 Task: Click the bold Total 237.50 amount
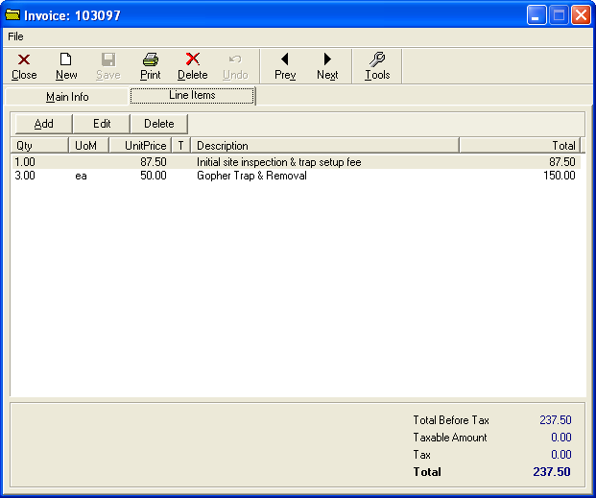[x=552, y=472]
